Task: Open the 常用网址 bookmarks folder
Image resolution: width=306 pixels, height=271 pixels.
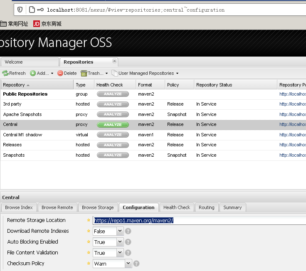Action: (x=14, y=24)
